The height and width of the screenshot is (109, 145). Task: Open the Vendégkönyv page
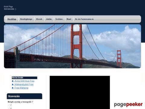pos(26,19)
